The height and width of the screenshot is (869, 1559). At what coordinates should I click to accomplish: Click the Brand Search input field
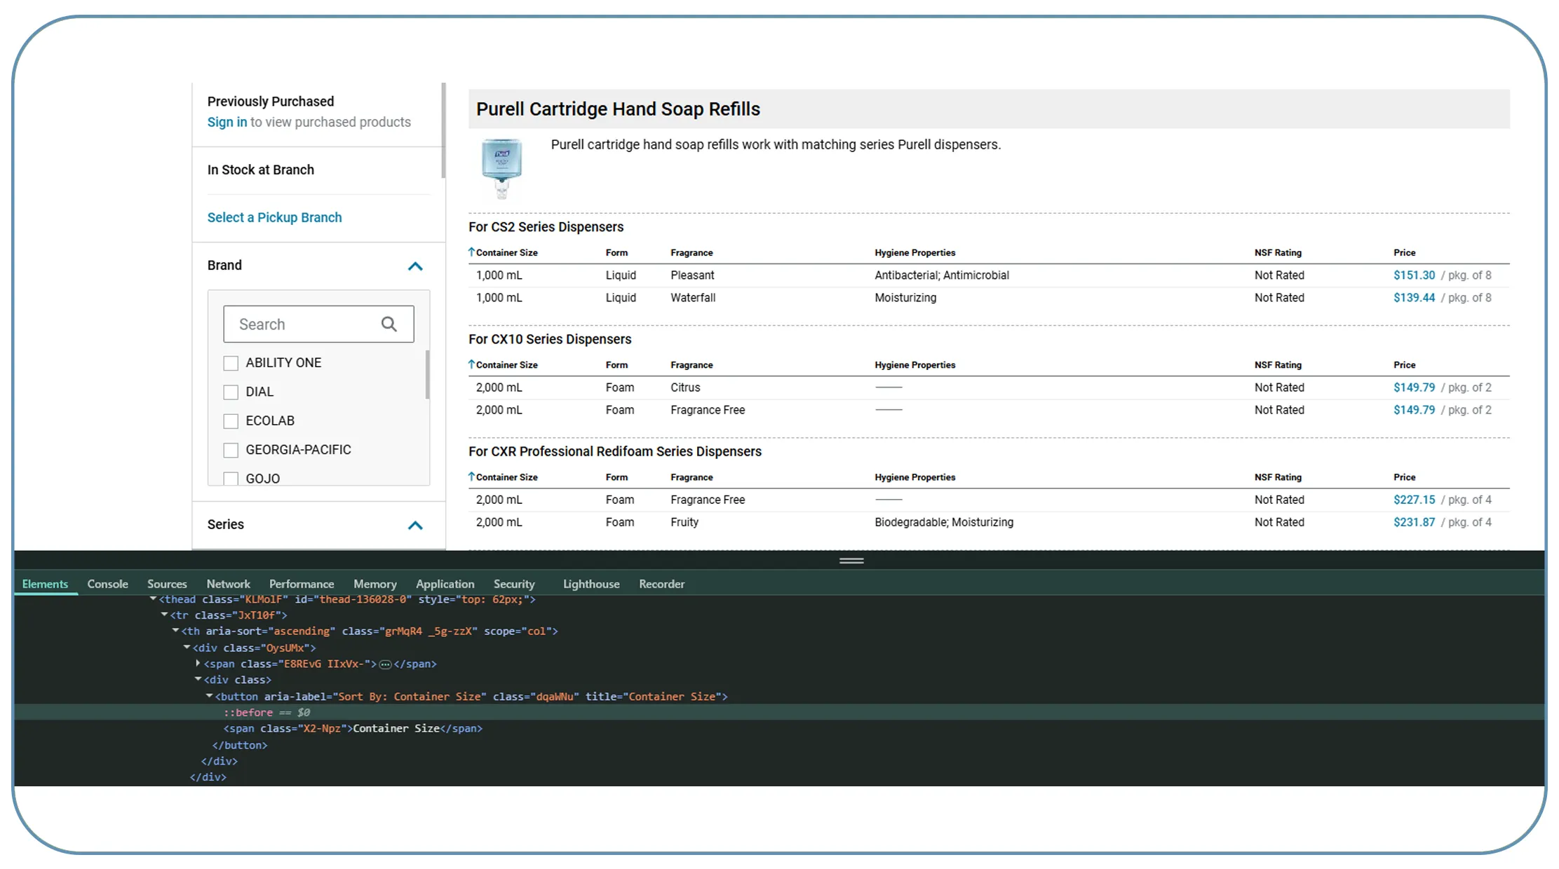pos(318,324)
